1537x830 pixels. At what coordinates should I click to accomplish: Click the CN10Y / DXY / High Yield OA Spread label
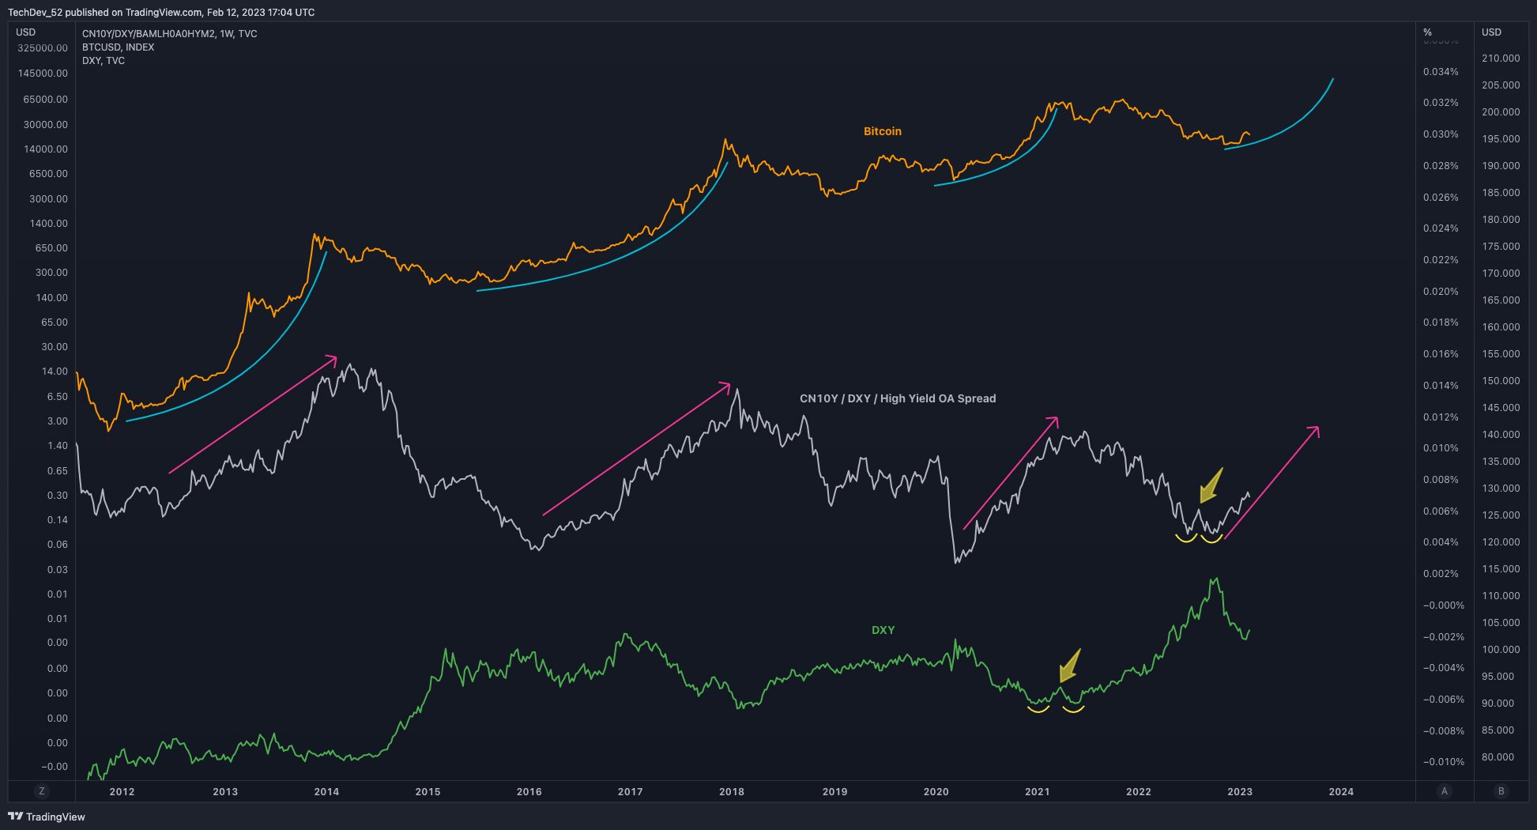tap(898, 398)
